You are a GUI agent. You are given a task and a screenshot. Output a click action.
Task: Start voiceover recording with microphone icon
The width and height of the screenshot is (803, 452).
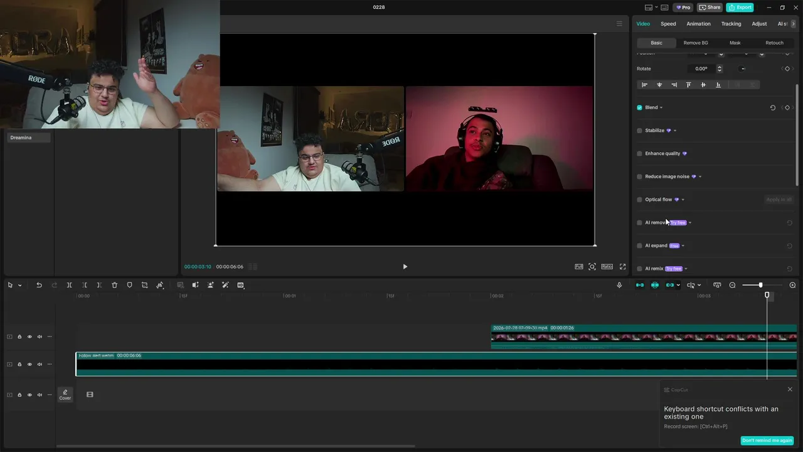click(x=619, y=285)
